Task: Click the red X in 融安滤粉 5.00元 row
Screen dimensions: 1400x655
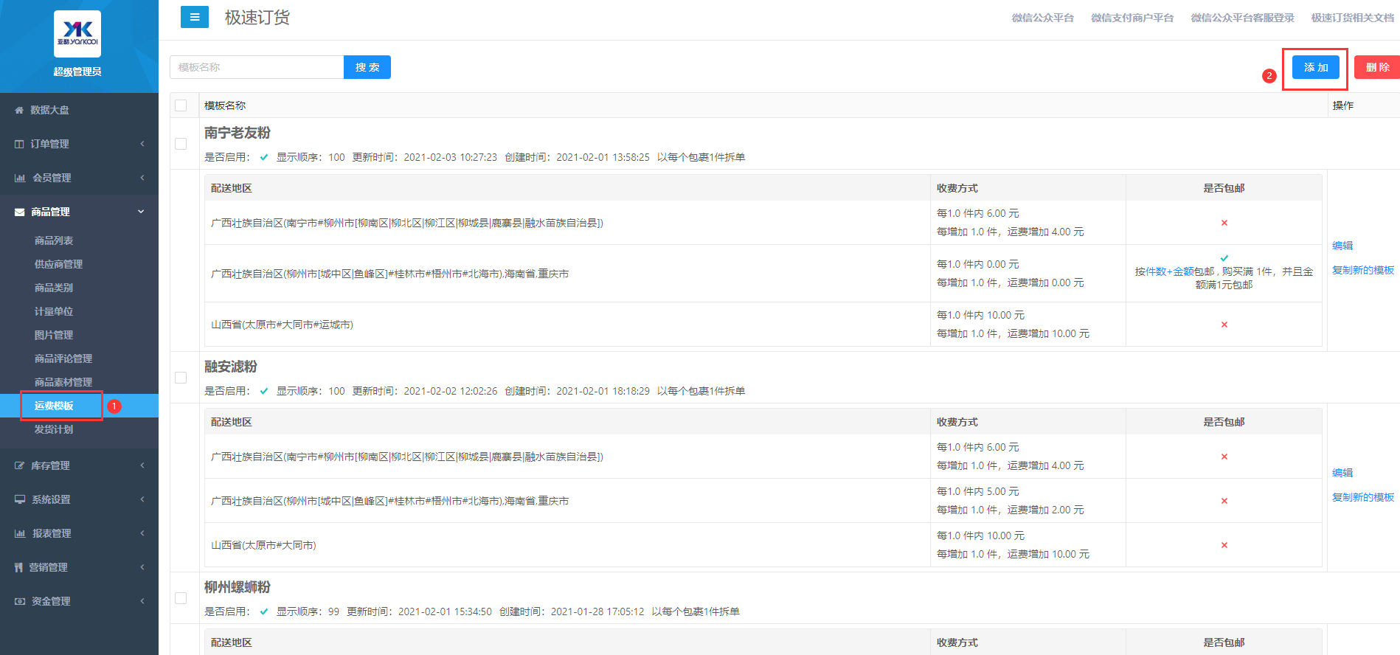Action: [x=1224, y=501]
